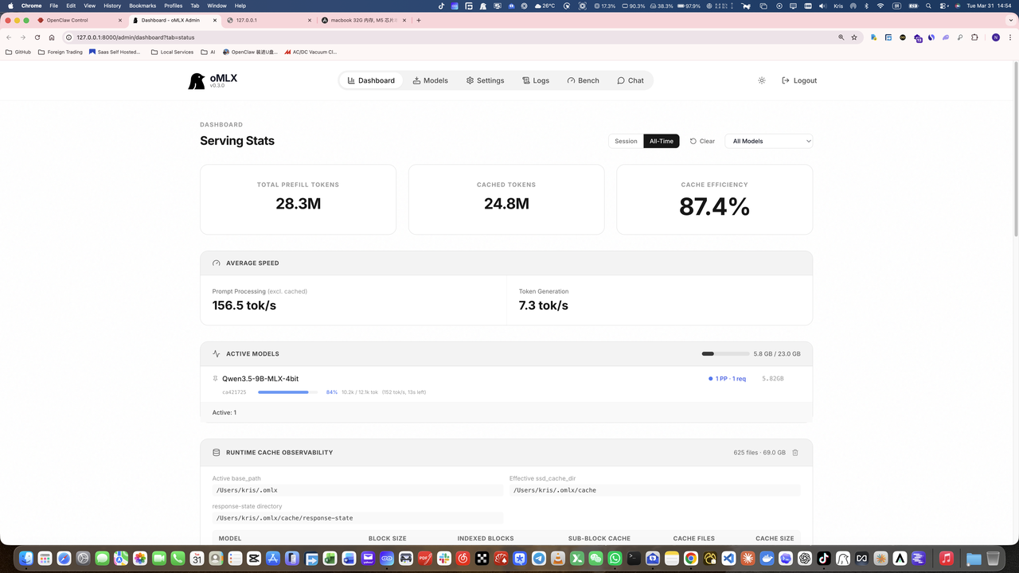Open the Chrome extensions puzzle icon
The width and height of the screenshot is (1019, 573).
click(974, 37)
